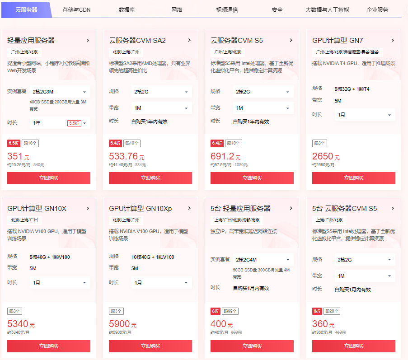The height and width of the screenshot is (360, 408).
Task: Buy GPU GN10X at 5340元 with 立即购买
Action: (x=49, y=346)
